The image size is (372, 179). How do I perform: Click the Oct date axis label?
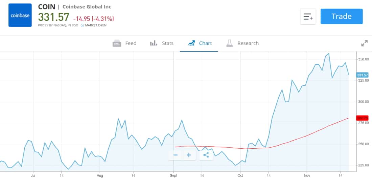[x=240, y=176]
